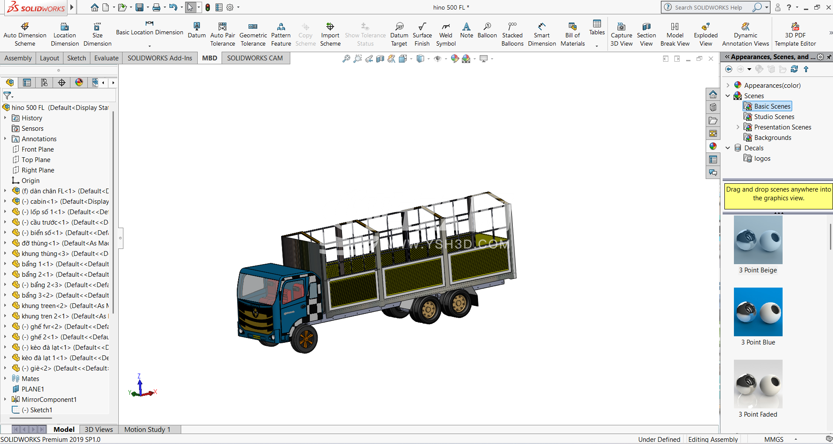Click Capture 3D View
Viewport: 833px width, 444px height.
[621, 34]
